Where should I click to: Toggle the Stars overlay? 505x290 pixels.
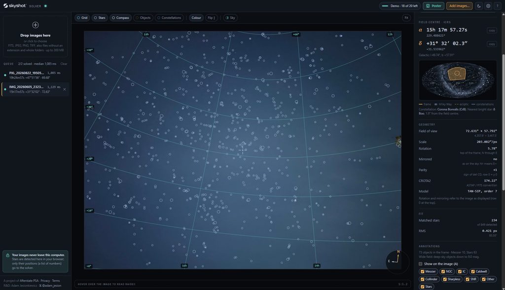pos(100,18)
